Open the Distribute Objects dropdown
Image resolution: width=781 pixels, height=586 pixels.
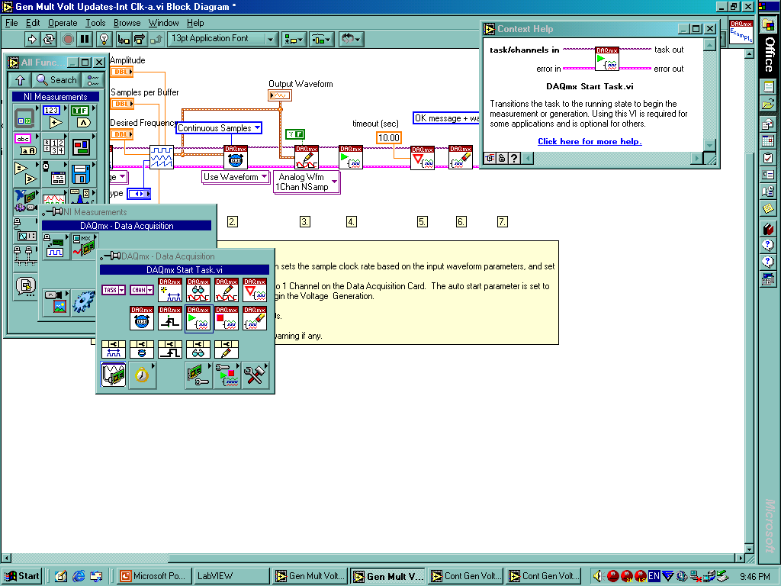coord(321,39)
